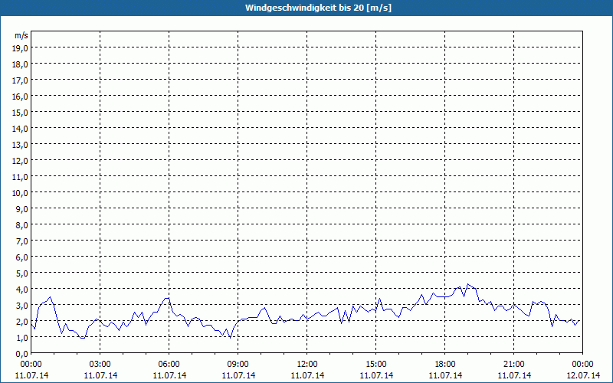Click the 12:00 time label

(x=307, y=365)
